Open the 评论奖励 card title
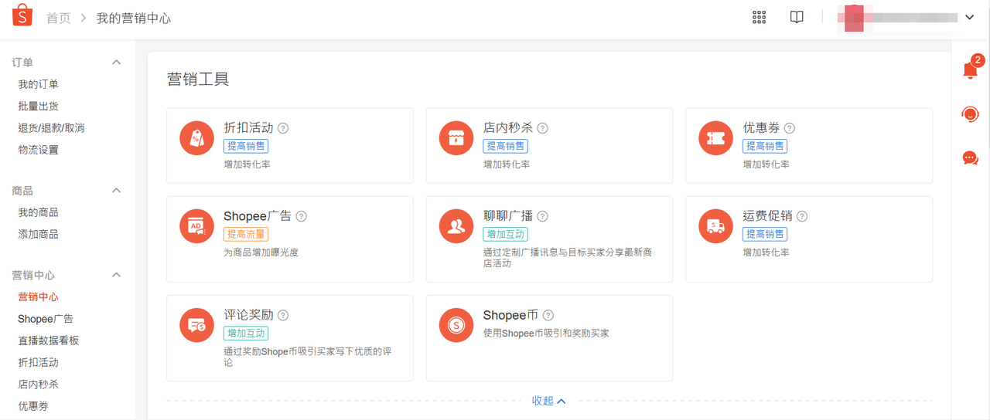Image resolution: width=990 pixels, height=420 pixels. tap(248, 315)
